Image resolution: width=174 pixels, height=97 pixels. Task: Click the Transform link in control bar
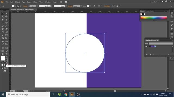(x=107, y=6)
